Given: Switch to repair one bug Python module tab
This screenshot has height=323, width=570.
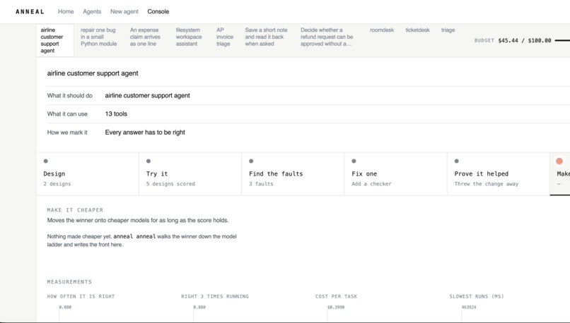Looking at the screenshot, I should [99, 37].
